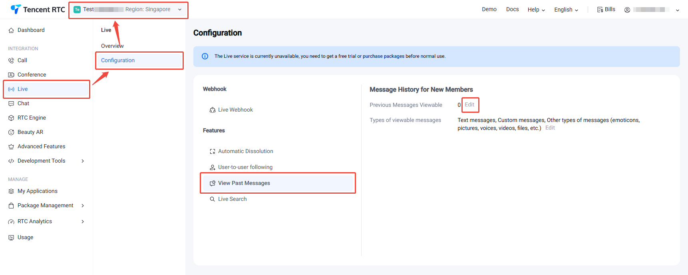This screenshot has width=688, height=275.
Task: Select Automatic Dissolution feature item
Action: (245, 151)
